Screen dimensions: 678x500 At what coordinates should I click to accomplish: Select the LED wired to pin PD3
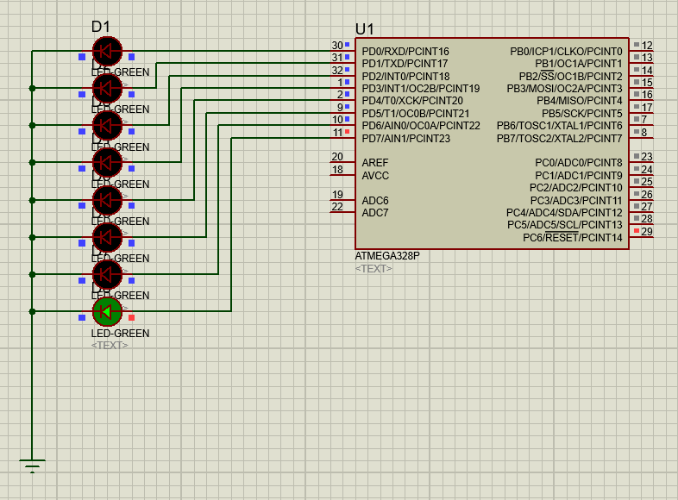pyautogui.click(x=107, y=162)
